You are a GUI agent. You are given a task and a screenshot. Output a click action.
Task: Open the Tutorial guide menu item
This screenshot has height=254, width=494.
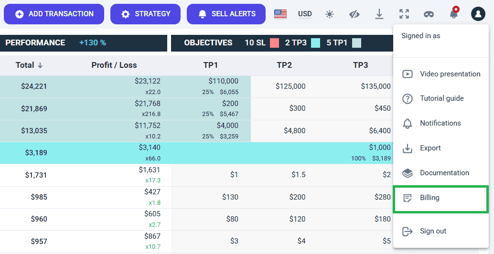click(x=441, y=98)
